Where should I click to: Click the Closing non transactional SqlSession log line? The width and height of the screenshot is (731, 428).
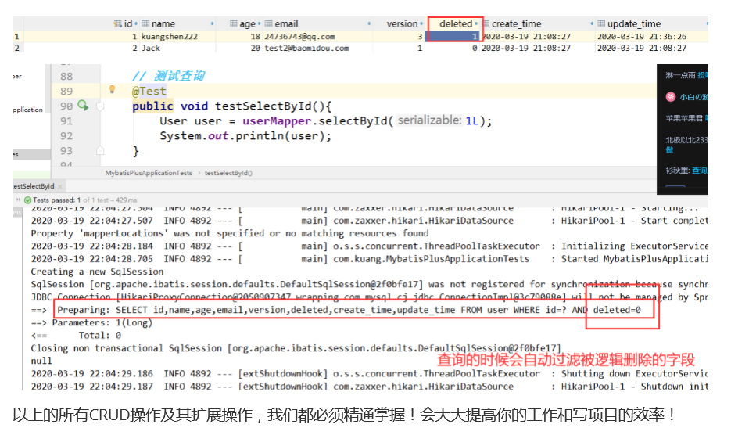pos(296,348)
